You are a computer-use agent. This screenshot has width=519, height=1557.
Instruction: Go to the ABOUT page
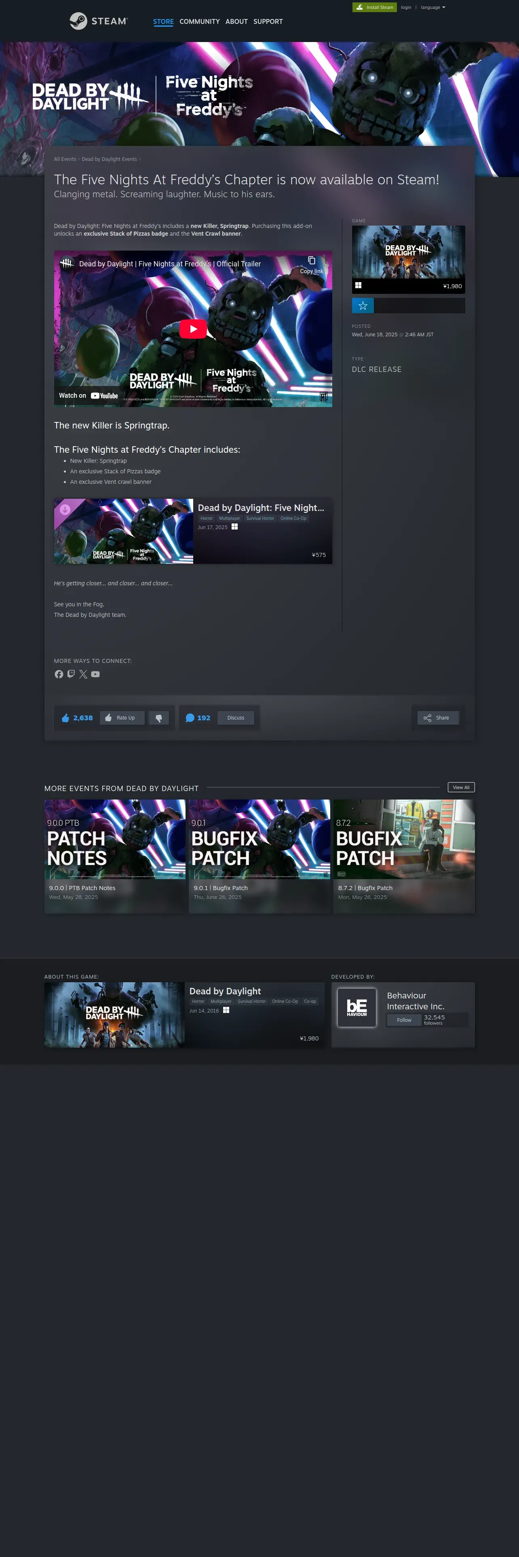click(236, 22)
